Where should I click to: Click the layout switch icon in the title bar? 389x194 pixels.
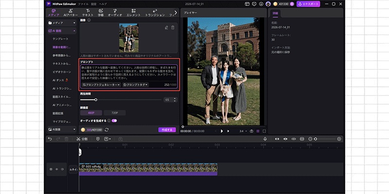[x=247, y=4]
